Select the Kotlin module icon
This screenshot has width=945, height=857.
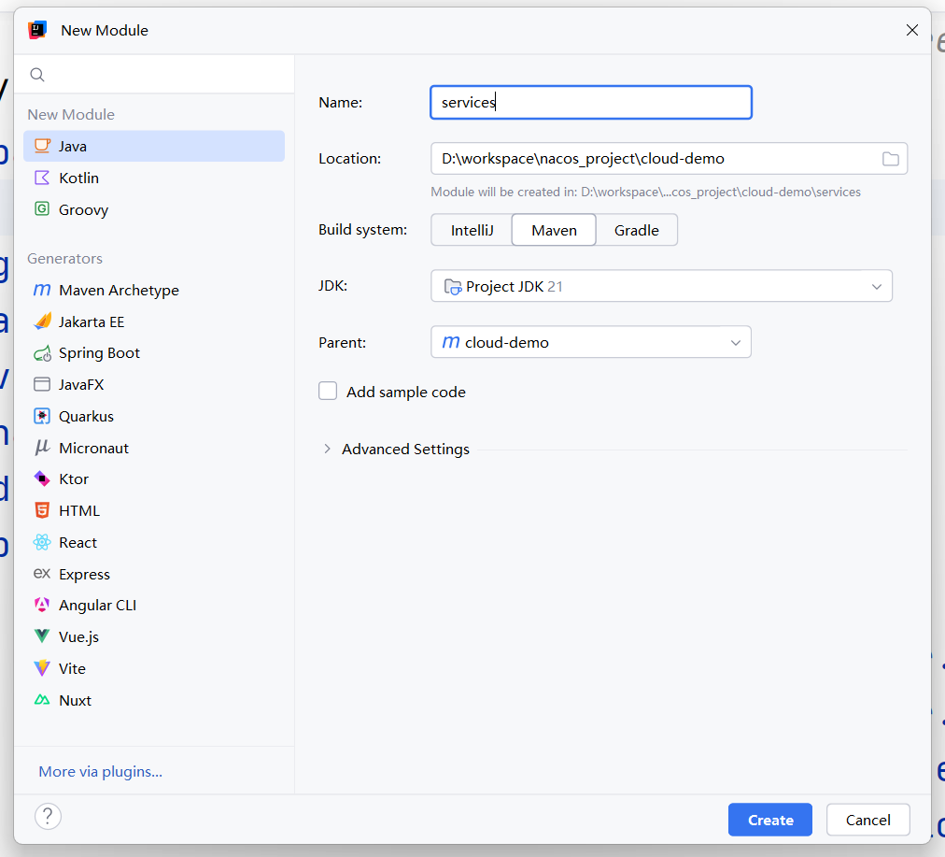click(42, 178)
